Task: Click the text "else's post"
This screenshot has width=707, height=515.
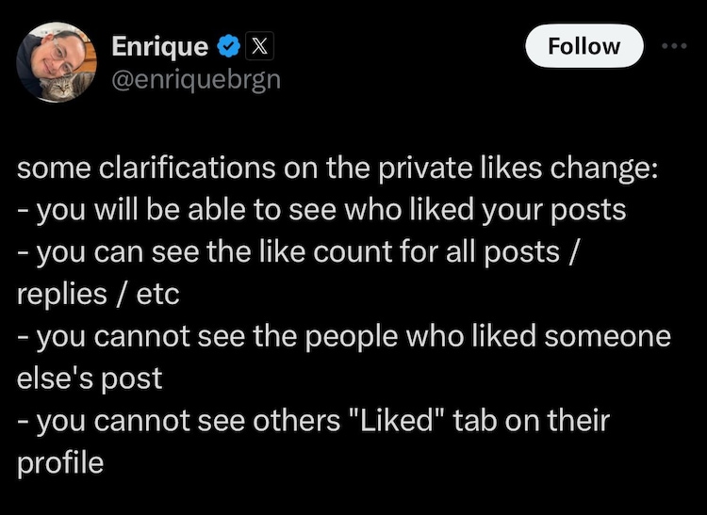Action: (90, 376)
